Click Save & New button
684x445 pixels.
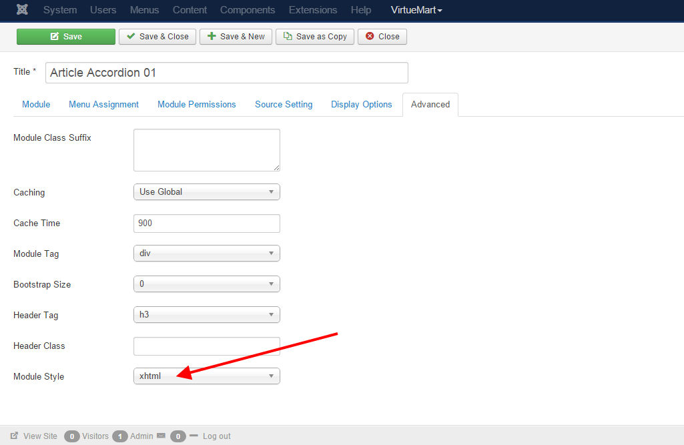click(x=236, y=37)
